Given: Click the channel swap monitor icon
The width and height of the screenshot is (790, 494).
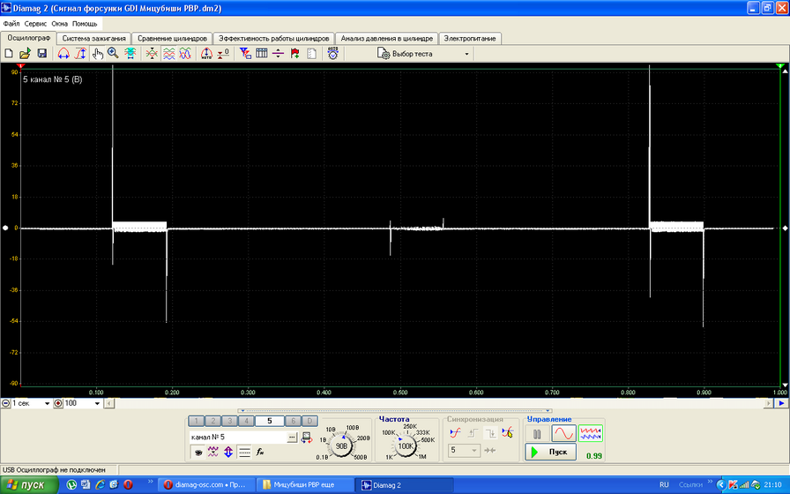Looking at the screenshot, I should click(306, 438).
